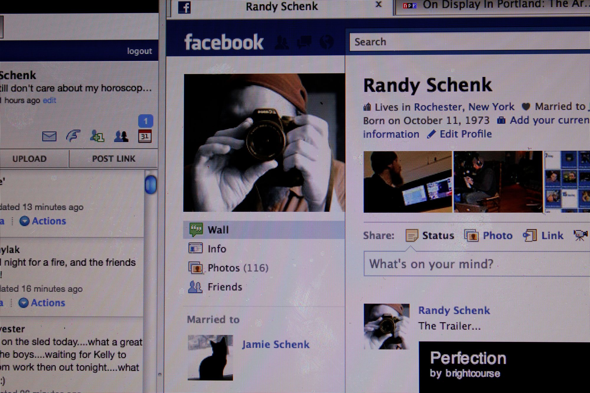Click the curved arrow icon in the sidebar panel
Screen dimensions: 590x393
(73, 136)
